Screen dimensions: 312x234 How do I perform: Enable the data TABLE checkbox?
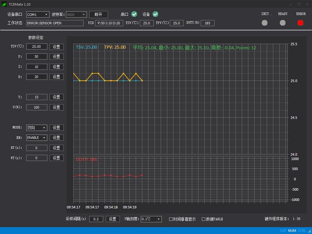[x=204, y=219]
